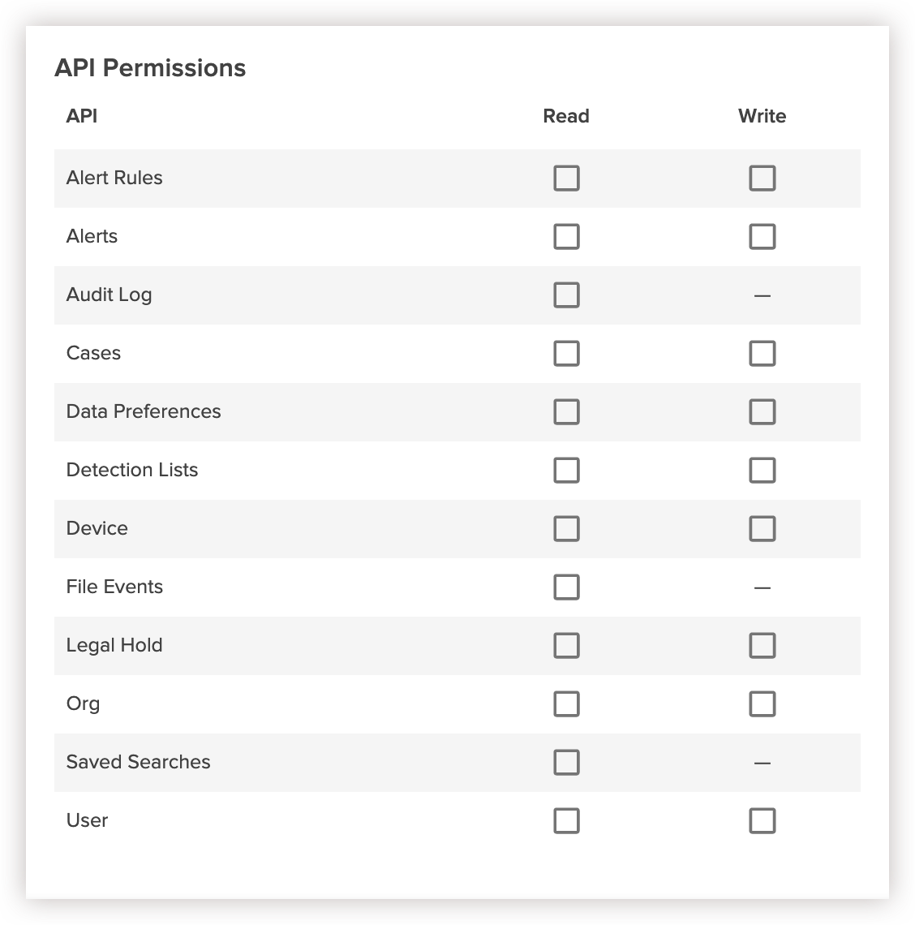
Task: Enable Read access for Alerts
Action: [x=566, y=236]
